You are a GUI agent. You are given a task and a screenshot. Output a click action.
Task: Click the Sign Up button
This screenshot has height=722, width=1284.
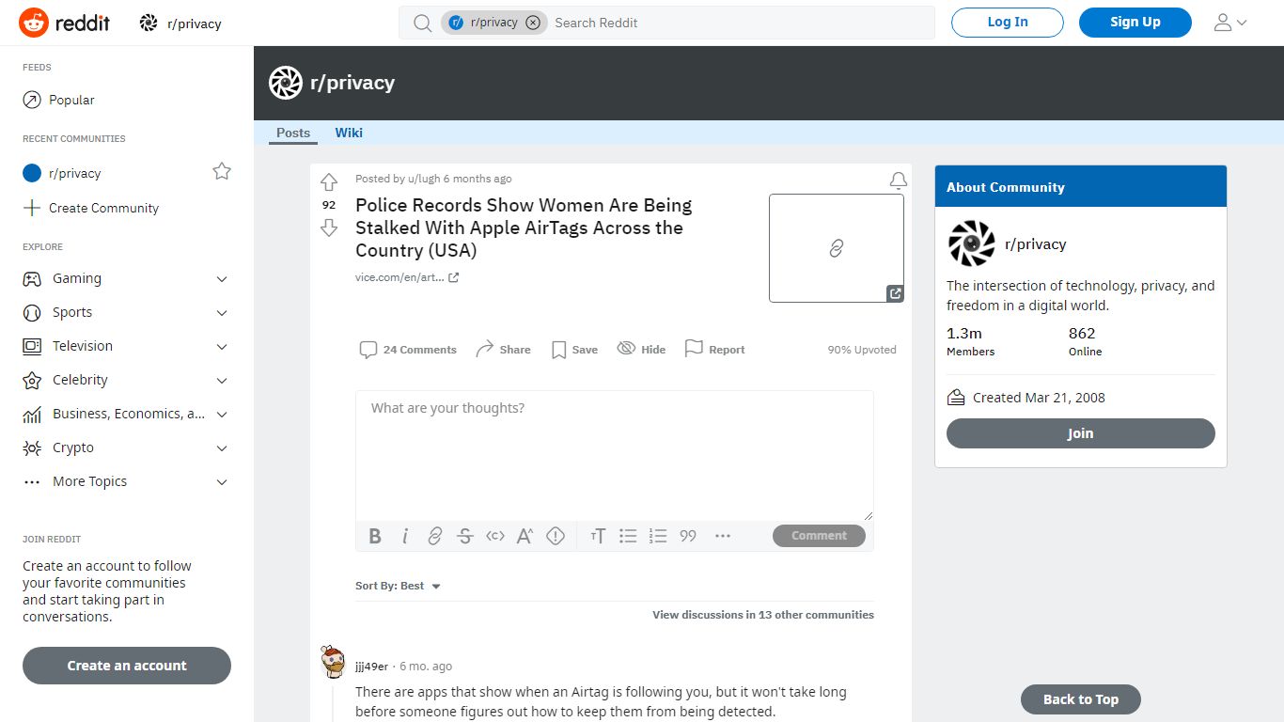[1135, 23]
